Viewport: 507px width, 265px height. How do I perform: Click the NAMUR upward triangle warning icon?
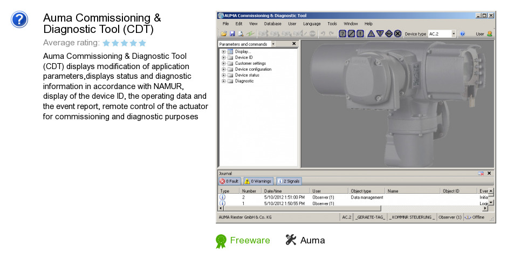[371, 33]
